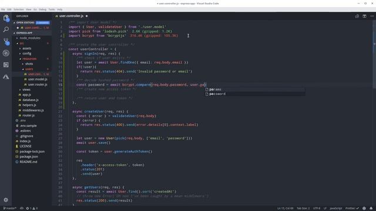Open user.controller.js under Open Editors
Screen dimensions: 376x211
[x=32, y=28]
